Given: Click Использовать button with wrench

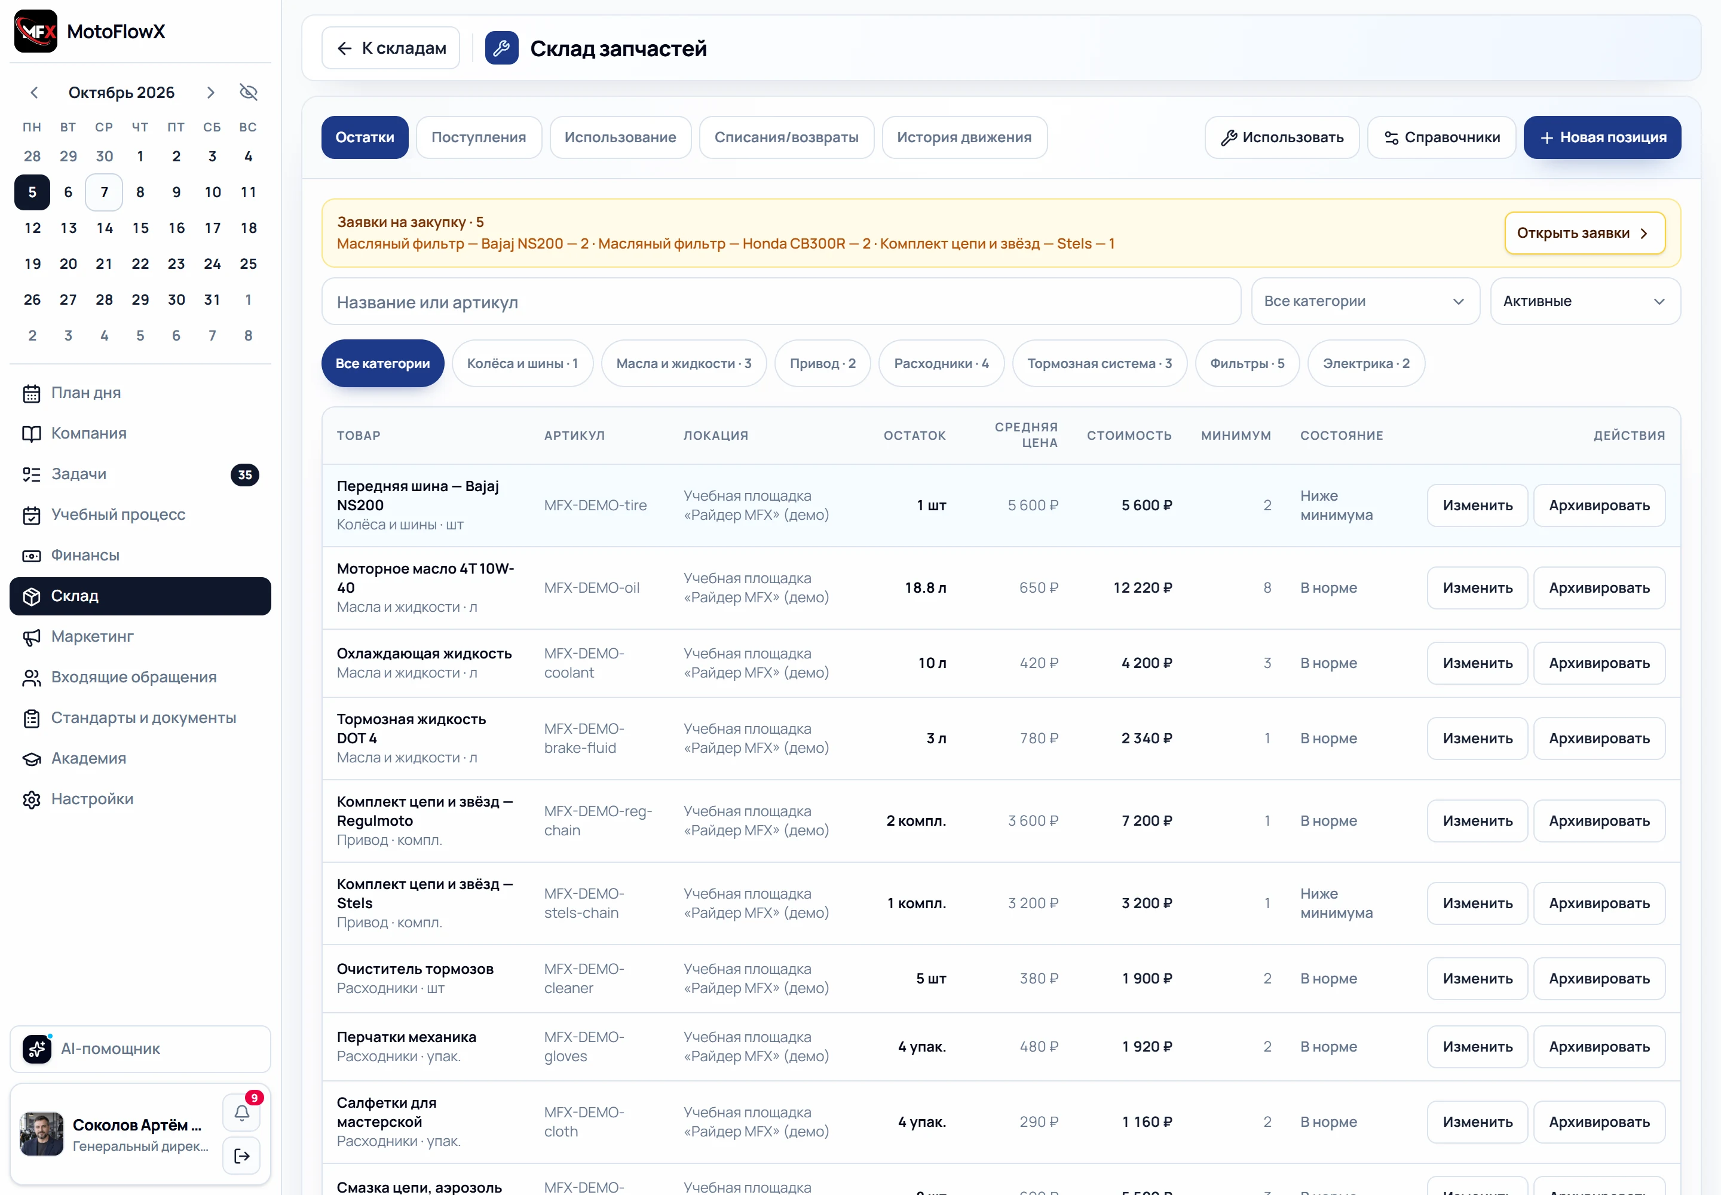Looking at the screenshot, I should coord(1281,137).
